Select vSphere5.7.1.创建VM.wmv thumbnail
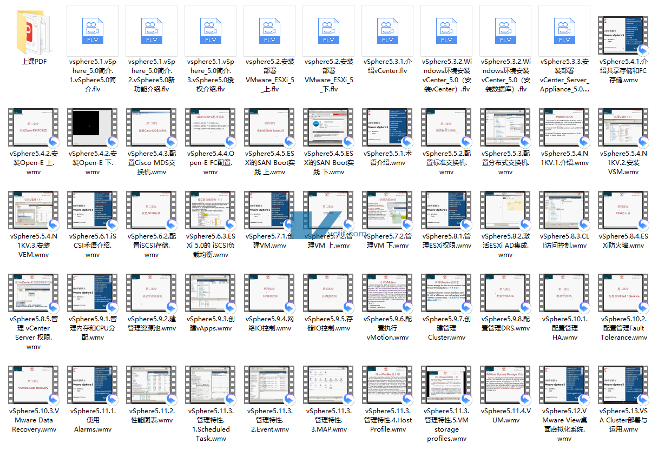This screenshot has height=450, width=658. [269, 210]
